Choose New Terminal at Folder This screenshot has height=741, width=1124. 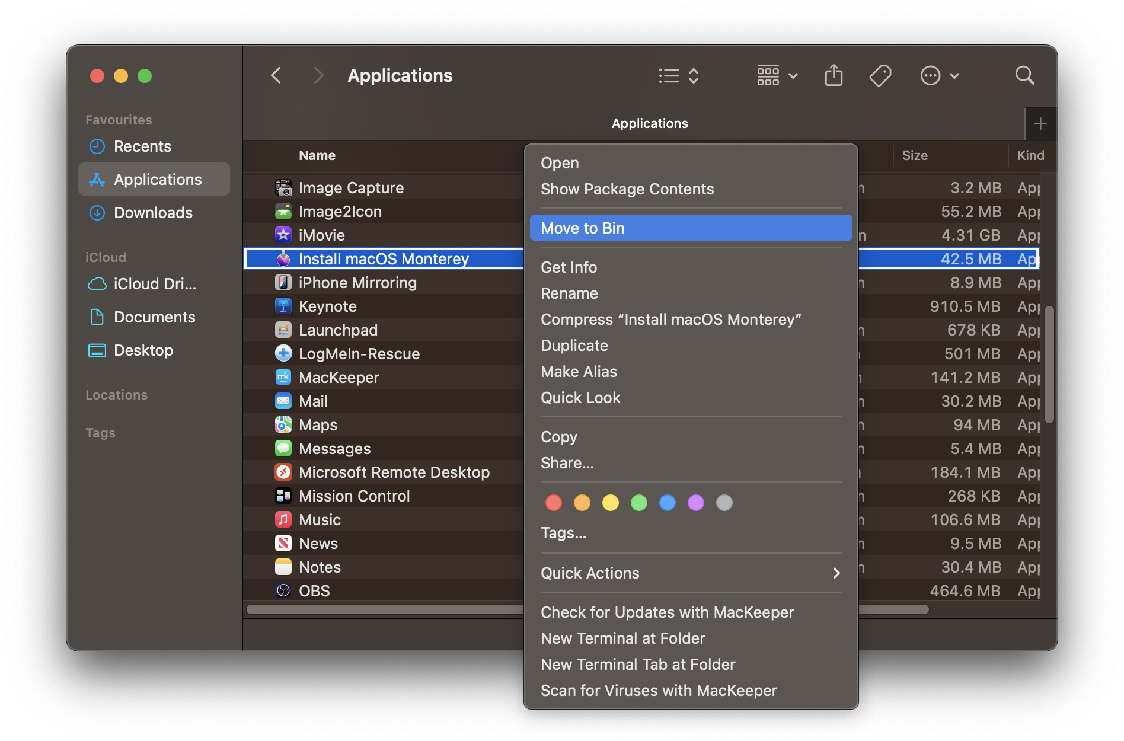tap(691, 638)
